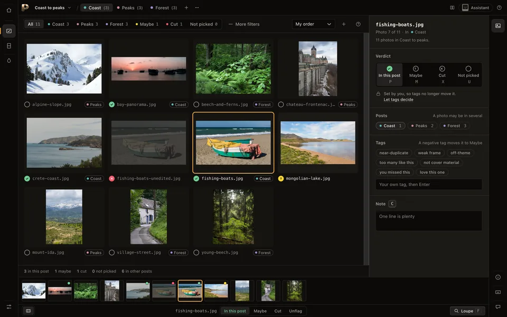Select the photo details icon in right rail
This screenshot has width=507, height=317.
click(x=498, y=26)
